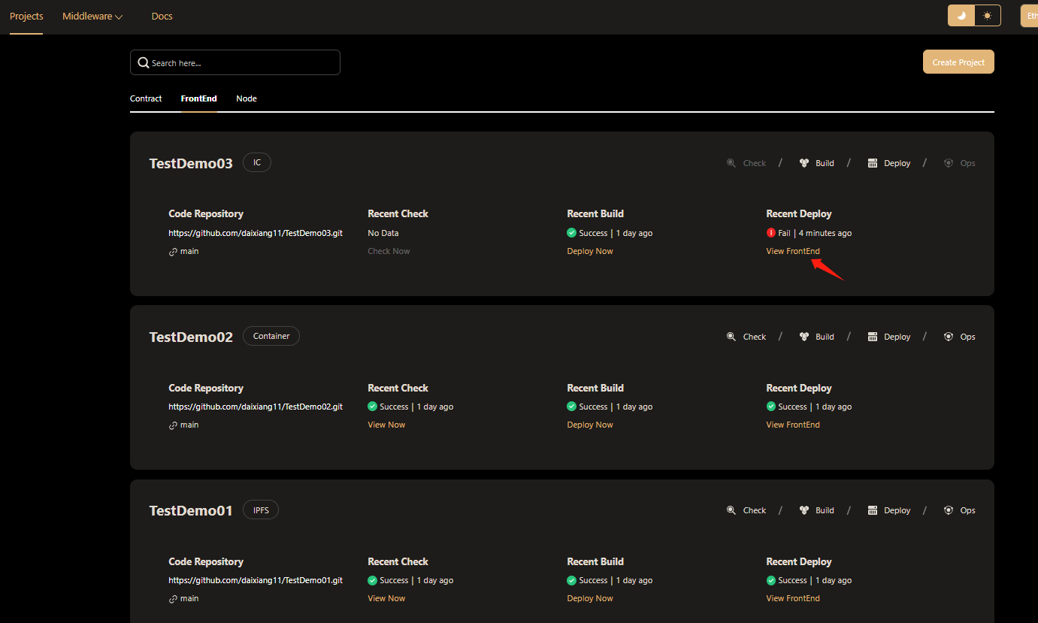This screenshot has width=1038, height=623.
Task: Click Deploy icon for TestDemo03
Action: 872,163
